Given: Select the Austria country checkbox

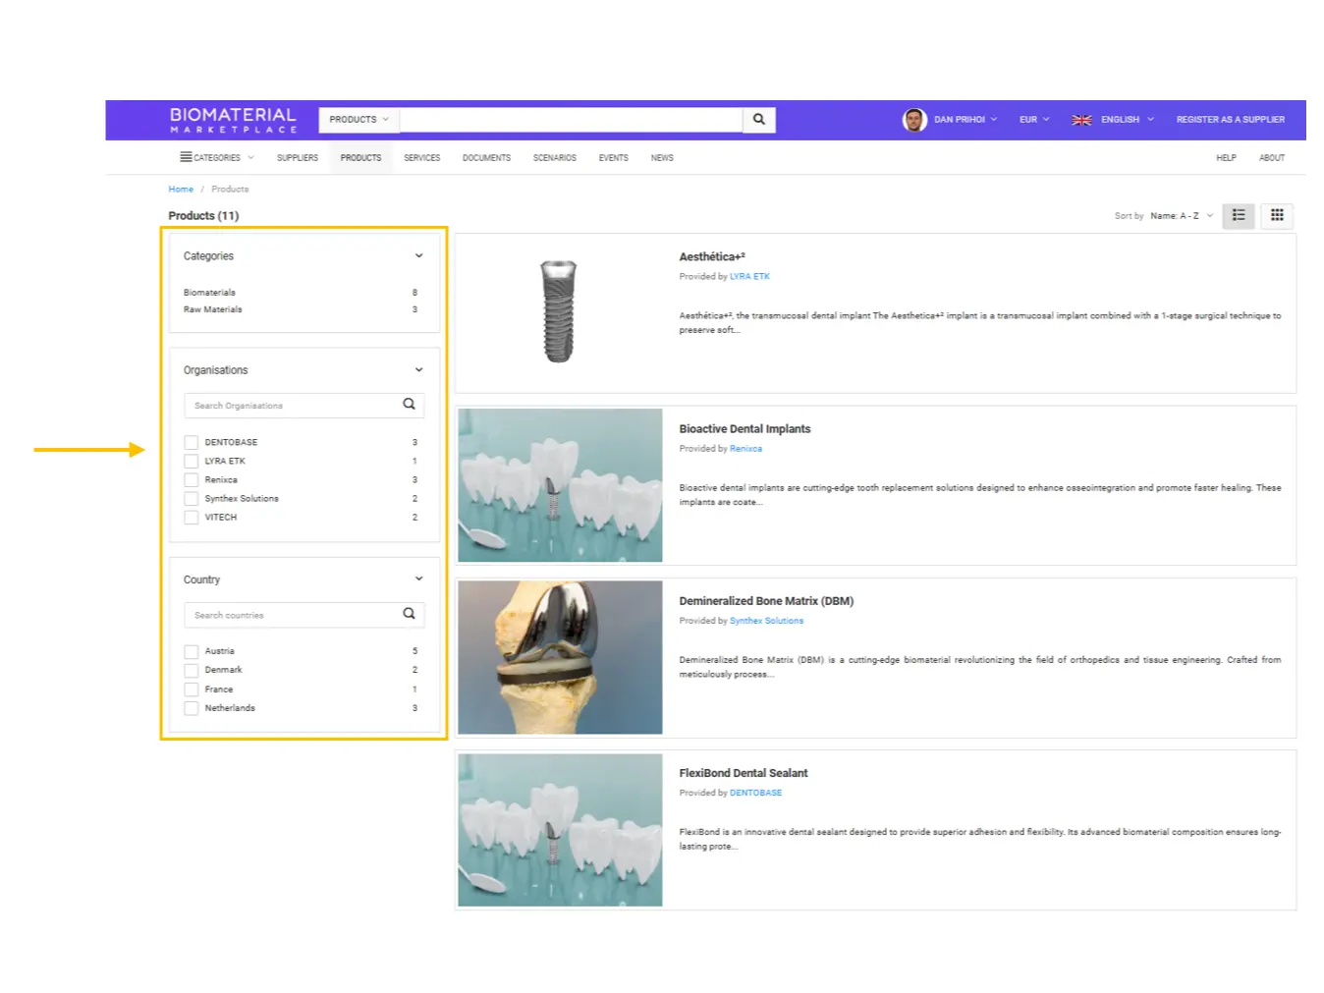Looking at the screenshot, I should 192,652.
